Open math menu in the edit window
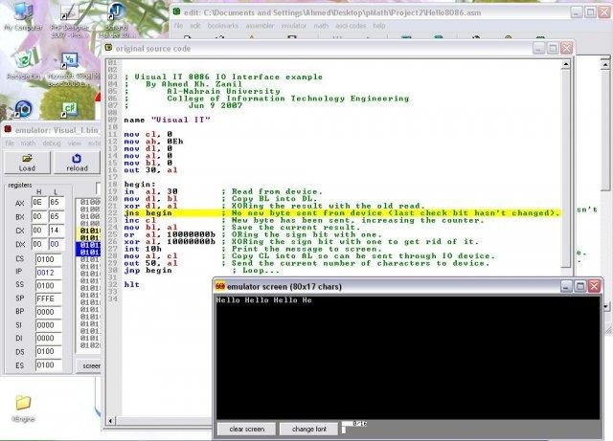613x441 pixels. click(321, 26)
